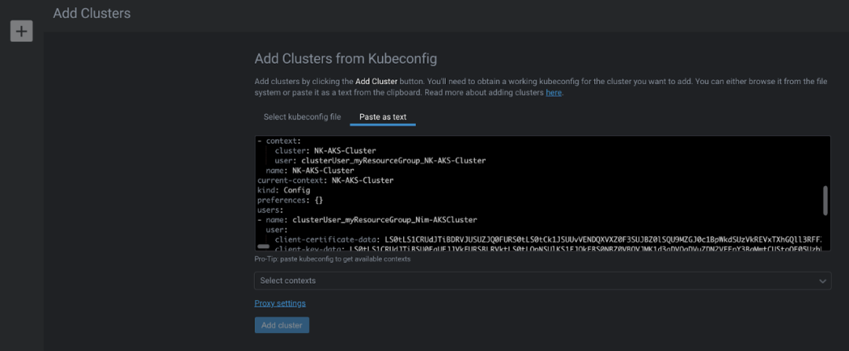Click the client-certificate-data line
The image size is (849, 351).
(x=549, y=239)
